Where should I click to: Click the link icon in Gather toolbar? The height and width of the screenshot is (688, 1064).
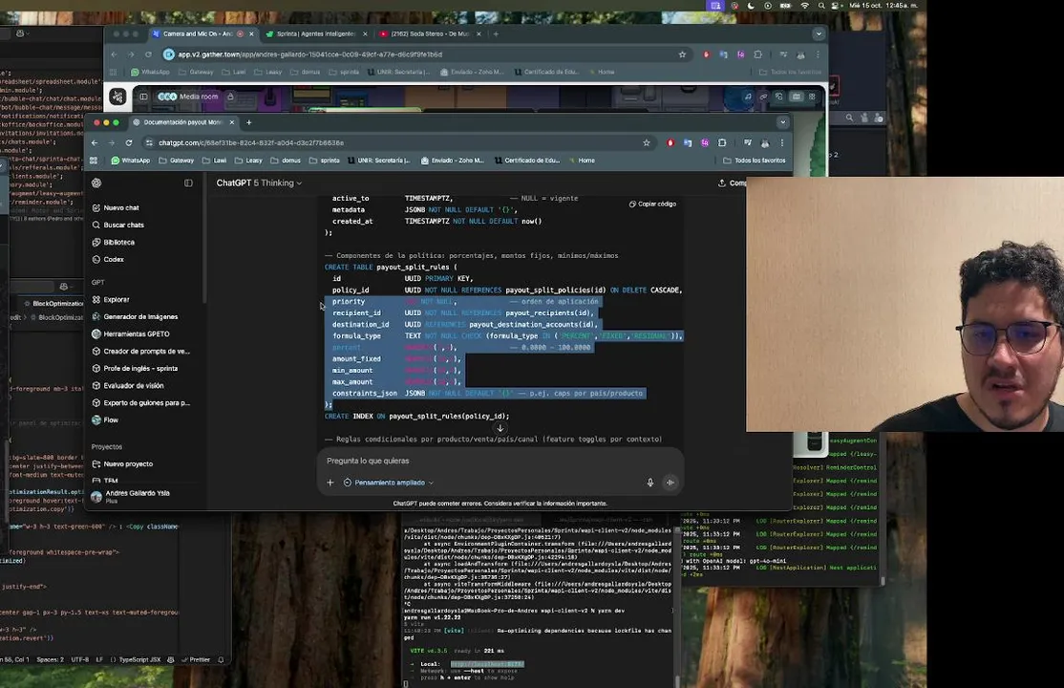point(763,97)
